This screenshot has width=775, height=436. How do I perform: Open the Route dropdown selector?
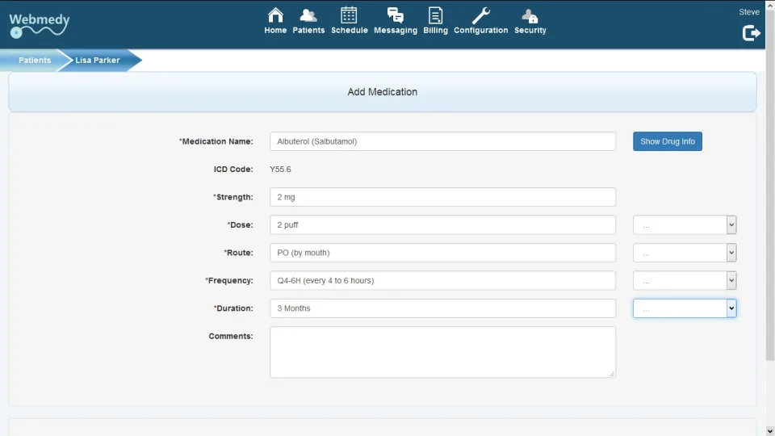click(x=685, y=253)
